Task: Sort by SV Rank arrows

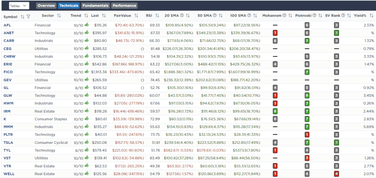Action: [x=349, y=15]
